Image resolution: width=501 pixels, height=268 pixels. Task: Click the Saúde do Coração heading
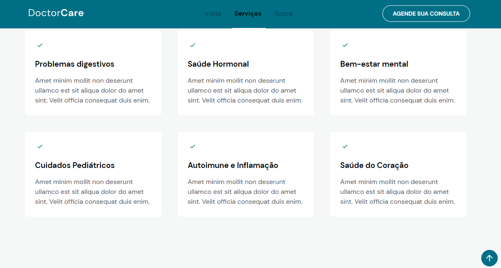(374, 165)
